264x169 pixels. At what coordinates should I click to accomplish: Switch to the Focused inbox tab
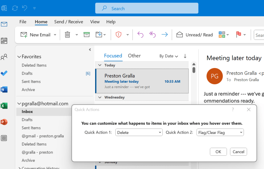[113, 56]
